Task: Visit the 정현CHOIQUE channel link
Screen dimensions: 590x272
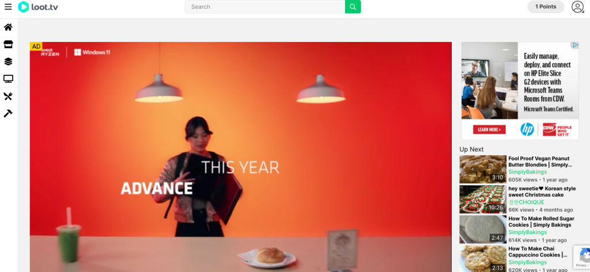Action: [x=526, y=202]
